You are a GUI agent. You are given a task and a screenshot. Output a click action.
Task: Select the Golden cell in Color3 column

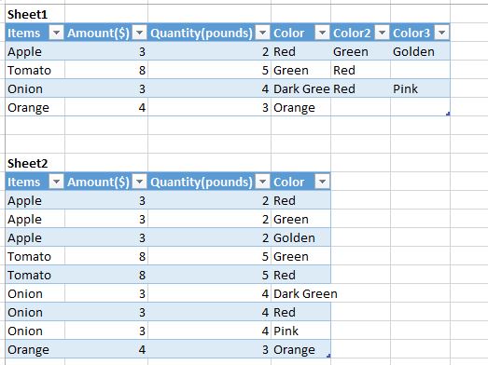click(420, 51)
